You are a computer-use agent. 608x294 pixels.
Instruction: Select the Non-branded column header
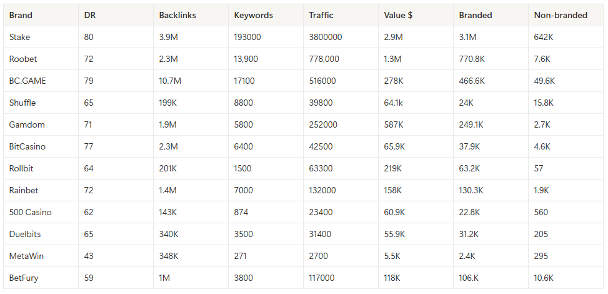pos(566,15)
